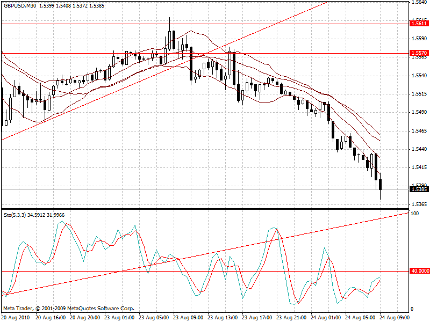The width and height of the screenshot is (430, 322).
Task: Click the 20 Aug 16:00 time label
Action: [51, 317]
